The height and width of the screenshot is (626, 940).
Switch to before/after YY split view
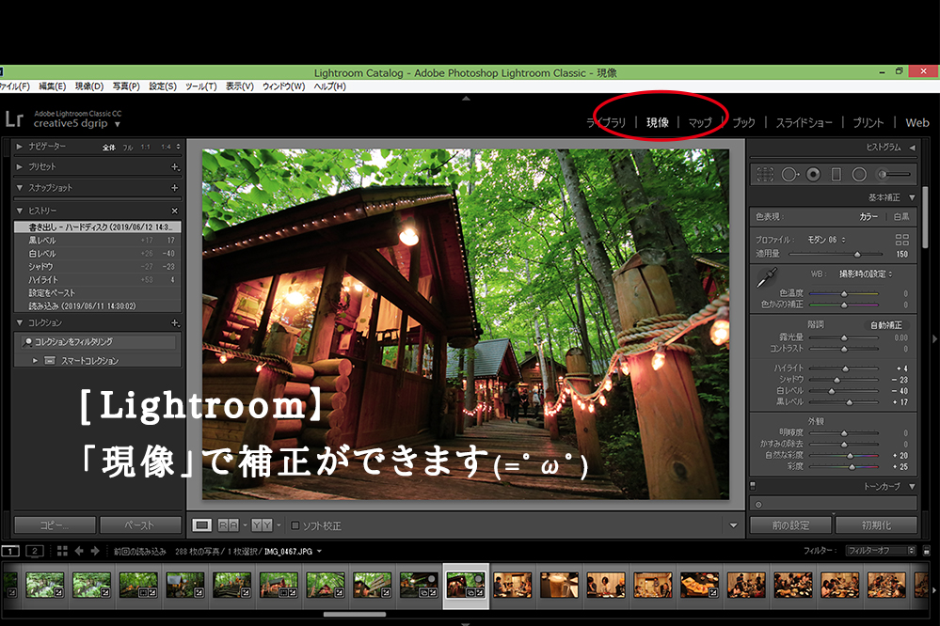pos(262,525)
